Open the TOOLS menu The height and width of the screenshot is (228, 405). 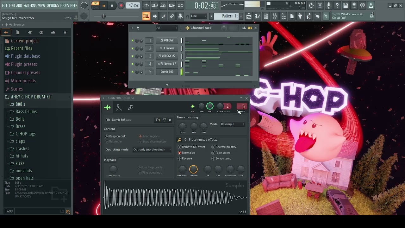[x=65, y=5]
